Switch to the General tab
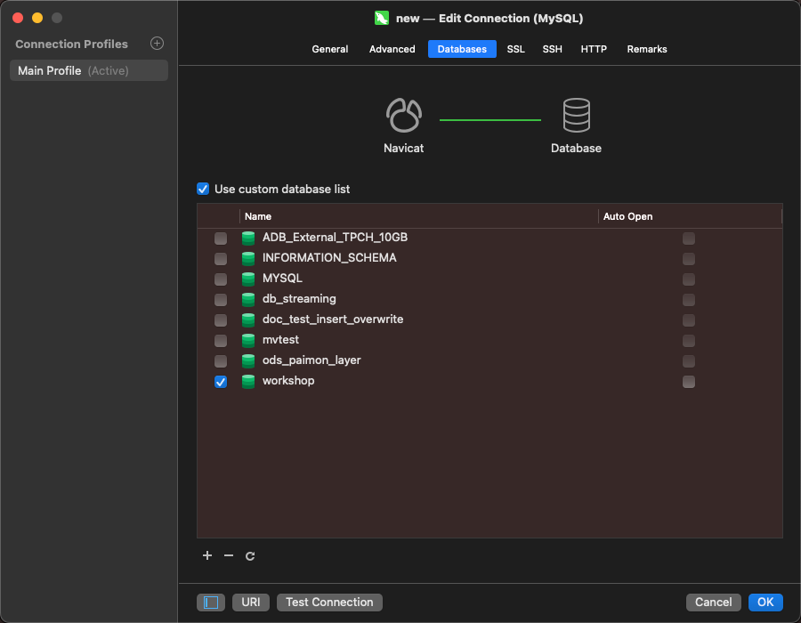The width and height of the screenshot is (801, 623). point(330,49)
